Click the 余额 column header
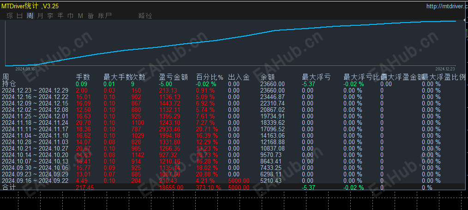This screenshot has width=468, height=210. (x=268, y=77)
